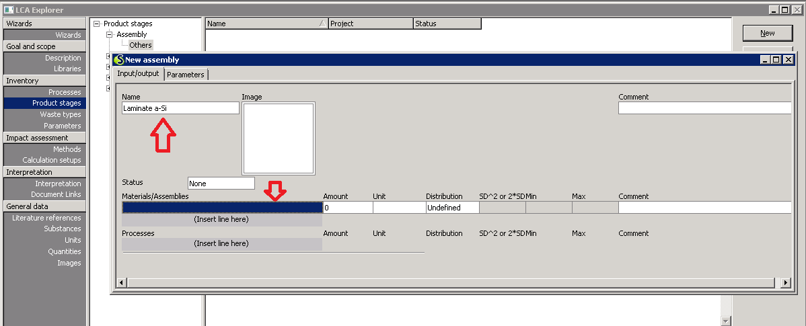Switch to the Parameters tab
Image resolution: width=806 pixels, height=326 pixels.
click(186, 75)
